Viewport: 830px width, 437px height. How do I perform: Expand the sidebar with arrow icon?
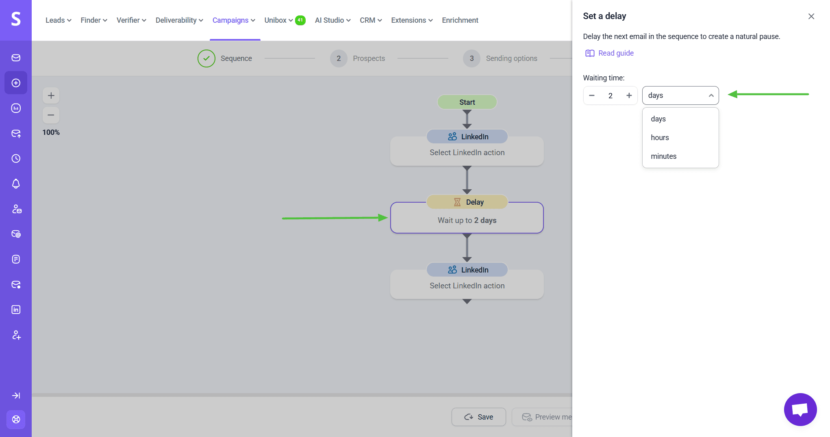[x=16, y=396]
